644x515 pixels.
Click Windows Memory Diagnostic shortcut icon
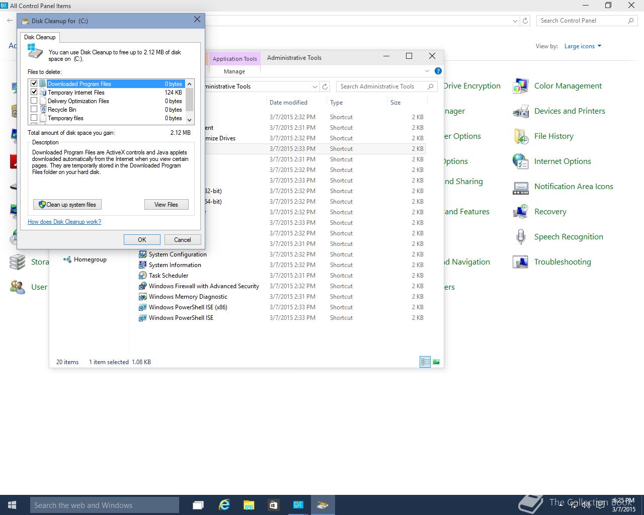(x=143, y=297)
